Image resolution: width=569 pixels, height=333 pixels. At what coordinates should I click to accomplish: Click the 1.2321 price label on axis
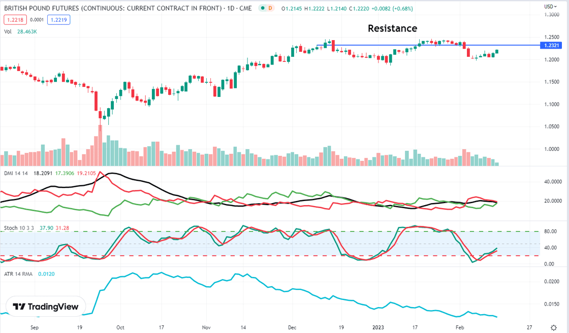point(552,45)
